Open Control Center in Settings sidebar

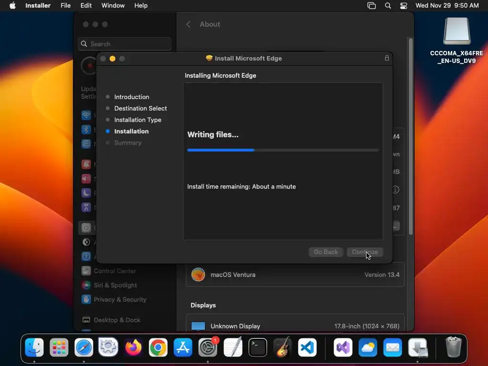pos(109,271)
